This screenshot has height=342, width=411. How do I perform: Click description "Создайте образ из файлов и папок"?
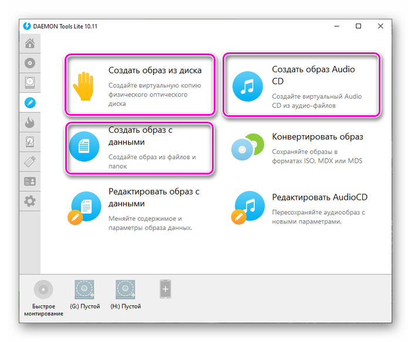(152, 162)
